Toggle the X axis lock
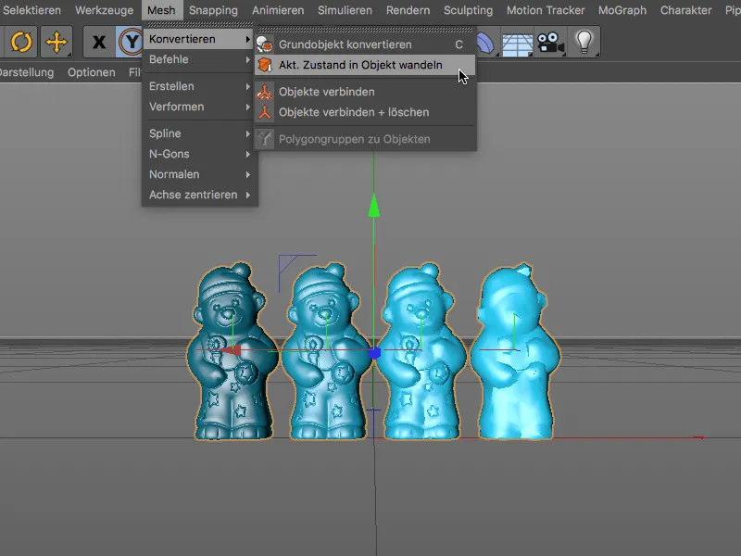The width and height of the screenshot is (741, 556). (99, 41)
